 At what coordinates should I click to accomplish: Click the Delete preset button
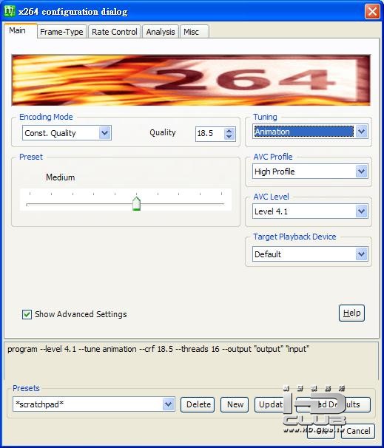(198, 404)
